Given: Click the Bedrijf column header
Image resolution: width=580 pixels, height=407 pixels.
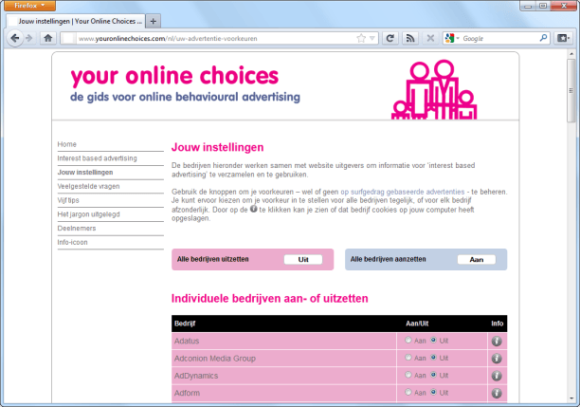Looking at the screenshot, I should [185, 324].
